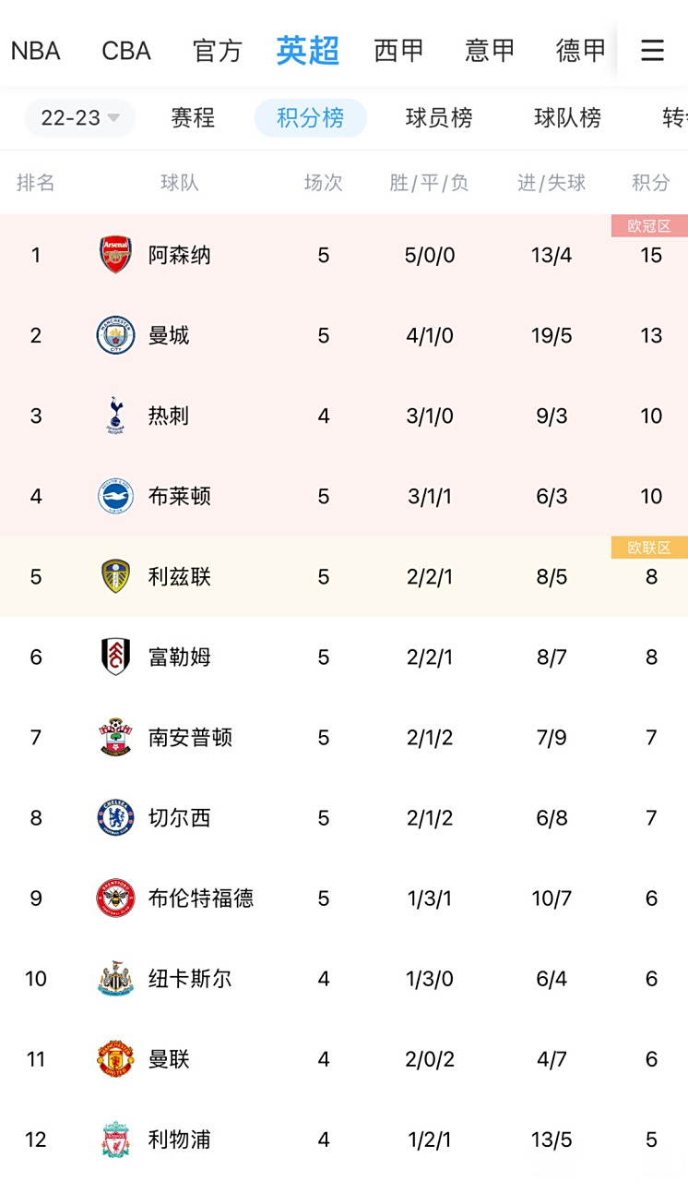Switch to the 西甲 league tab
This screenshot has width=688, height=1182.
[398, 50]
